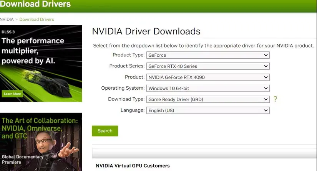The height and width of the screenshot is (171, 317).
Task: Open the Operating System dropdown
Action: tap(208, 88)
